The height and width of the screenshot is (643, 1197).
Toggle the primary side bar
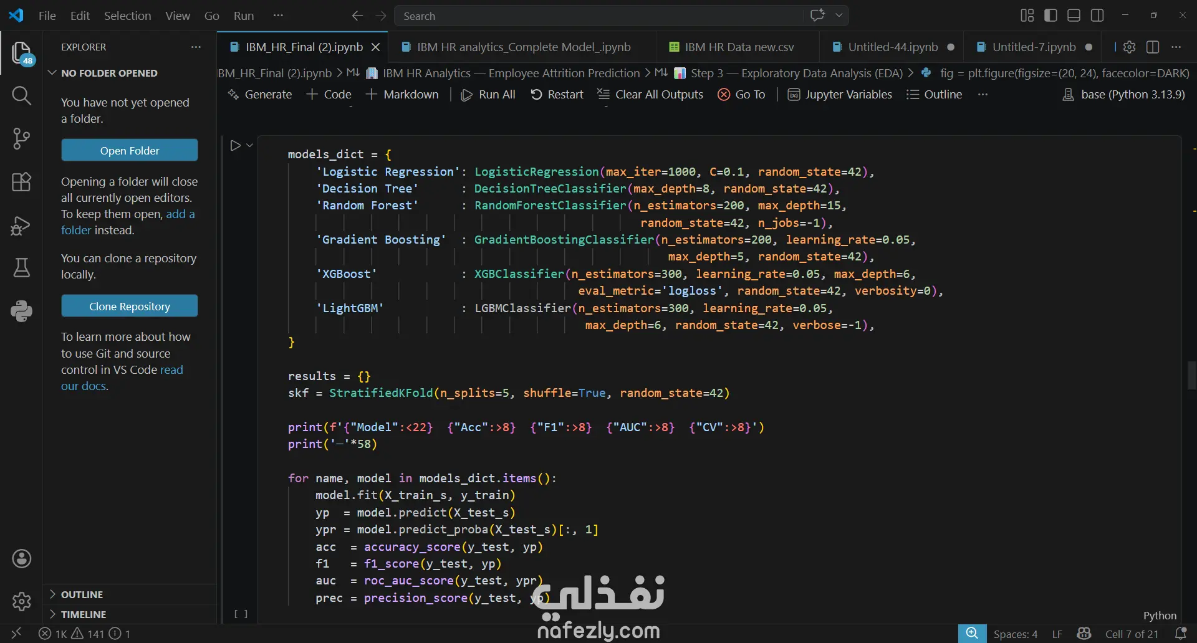click(x=1050, y=16)
